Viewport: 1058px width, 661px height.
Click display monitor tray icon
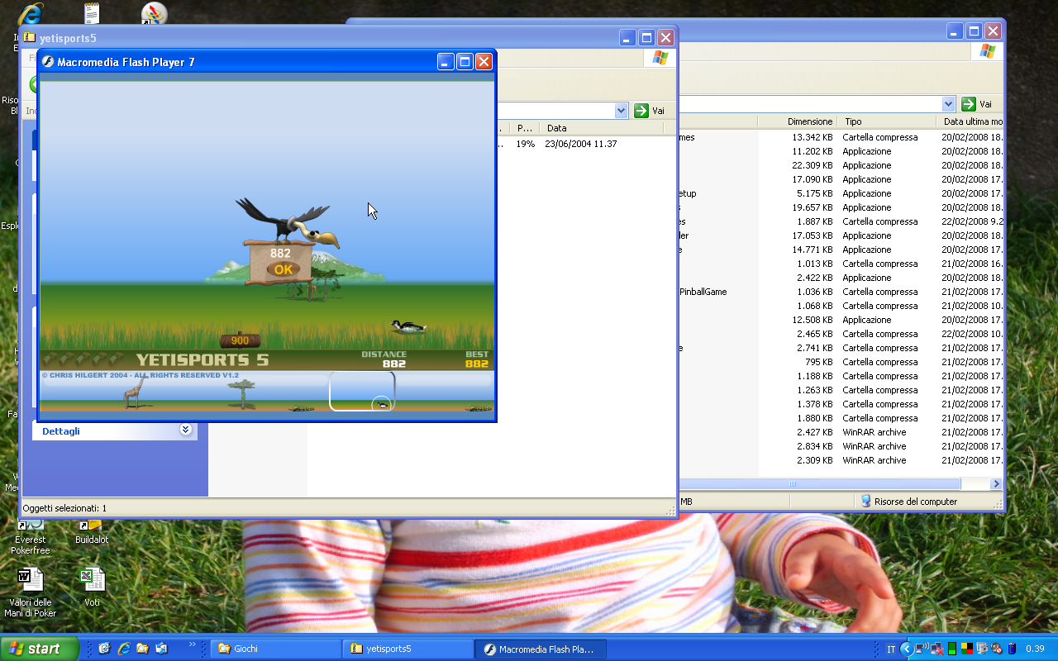(x=982, y=649)
